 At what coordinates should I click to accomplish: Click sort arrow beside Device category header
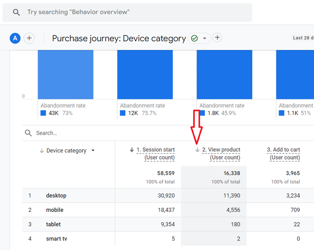[x=41, y=150]
